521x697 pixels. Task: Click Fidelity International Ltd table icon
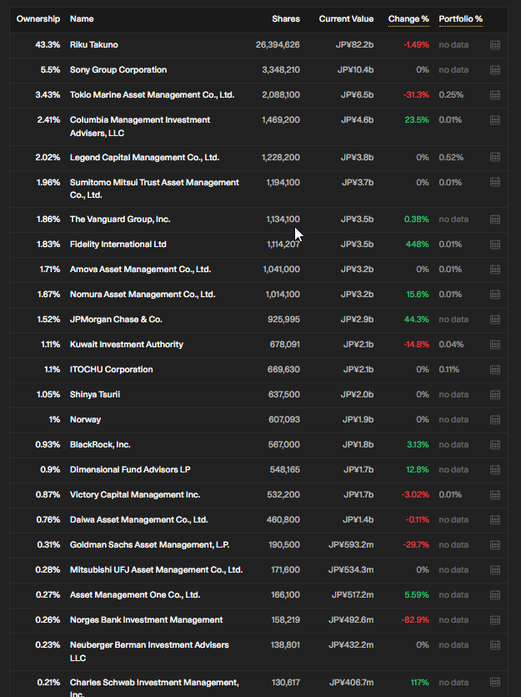pyautogui.click(x=495, y=244)
